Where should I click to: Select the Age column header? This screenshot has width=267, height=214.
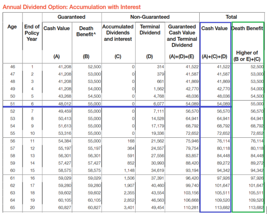tap(12, 27)
